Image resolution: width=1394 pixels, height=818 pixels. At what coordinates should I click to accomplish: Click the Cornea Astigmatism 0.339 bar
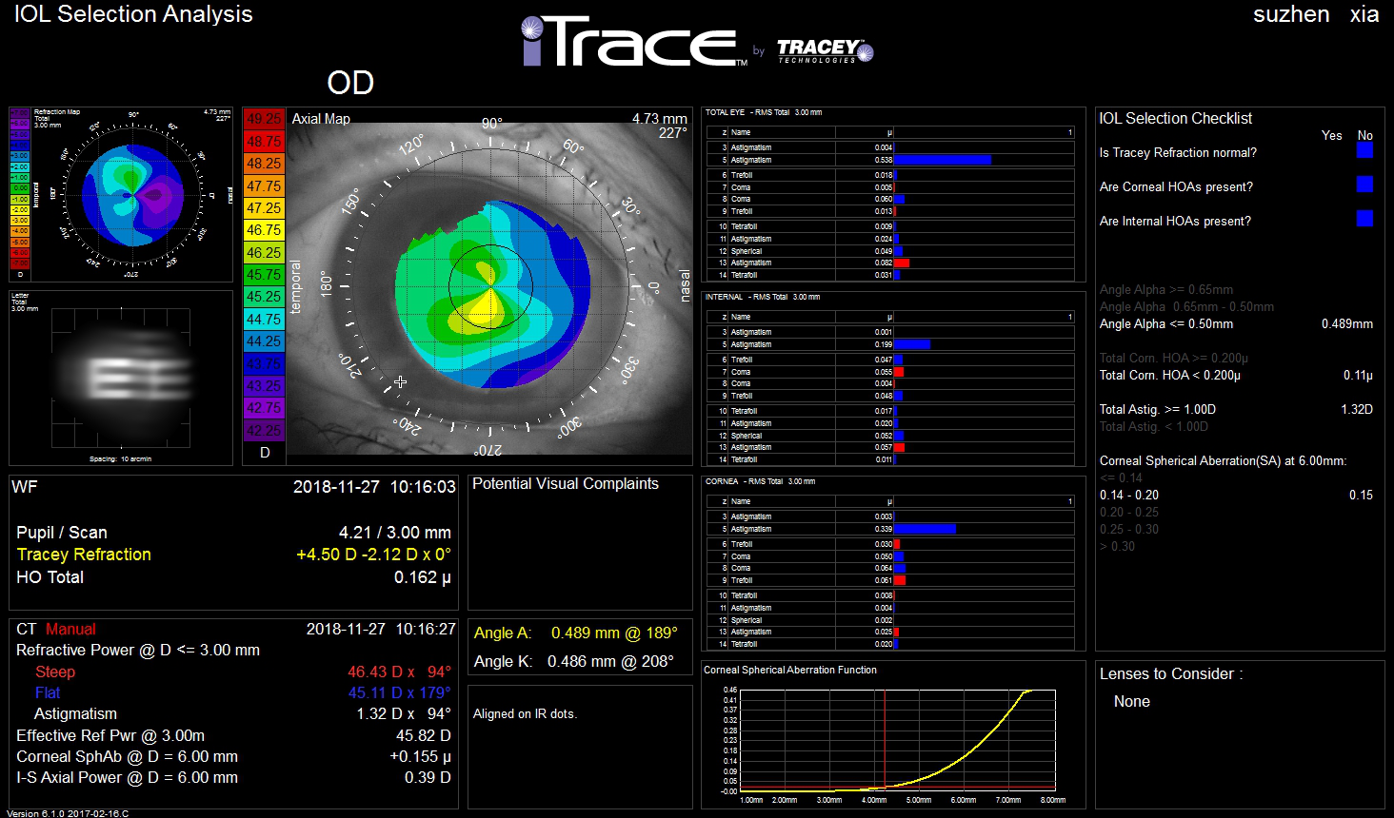926,529
